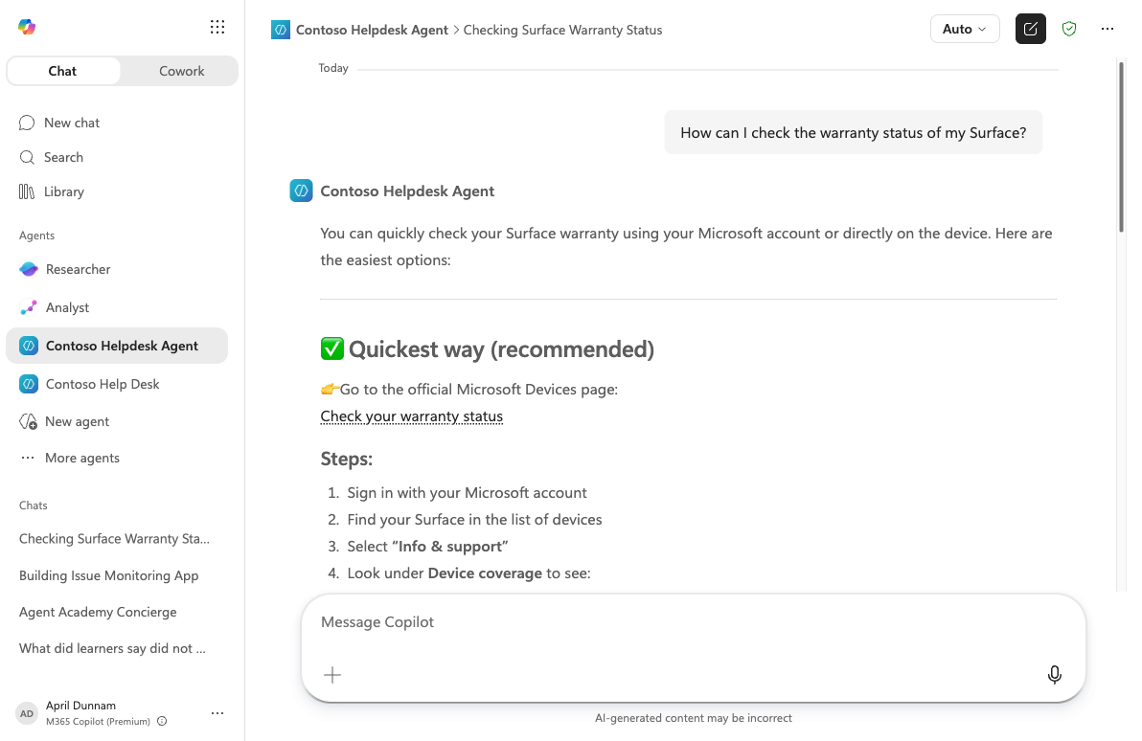This screenshot has width=1142, height=741.
Task: Click in the Message Copilot input field
Action: click(x=692, y=622)
